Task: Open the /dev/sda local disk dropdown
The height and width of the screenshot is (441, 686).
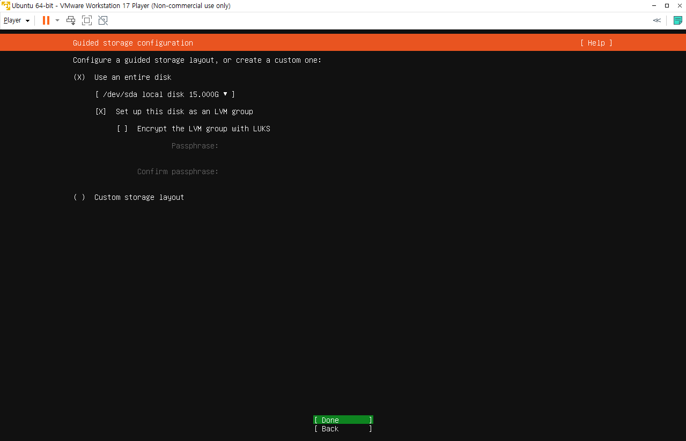Action: point(165,94)
